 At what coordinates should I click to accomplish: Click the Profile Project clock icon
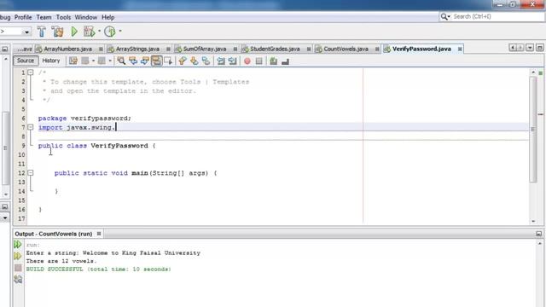click(x=110, y=32)
